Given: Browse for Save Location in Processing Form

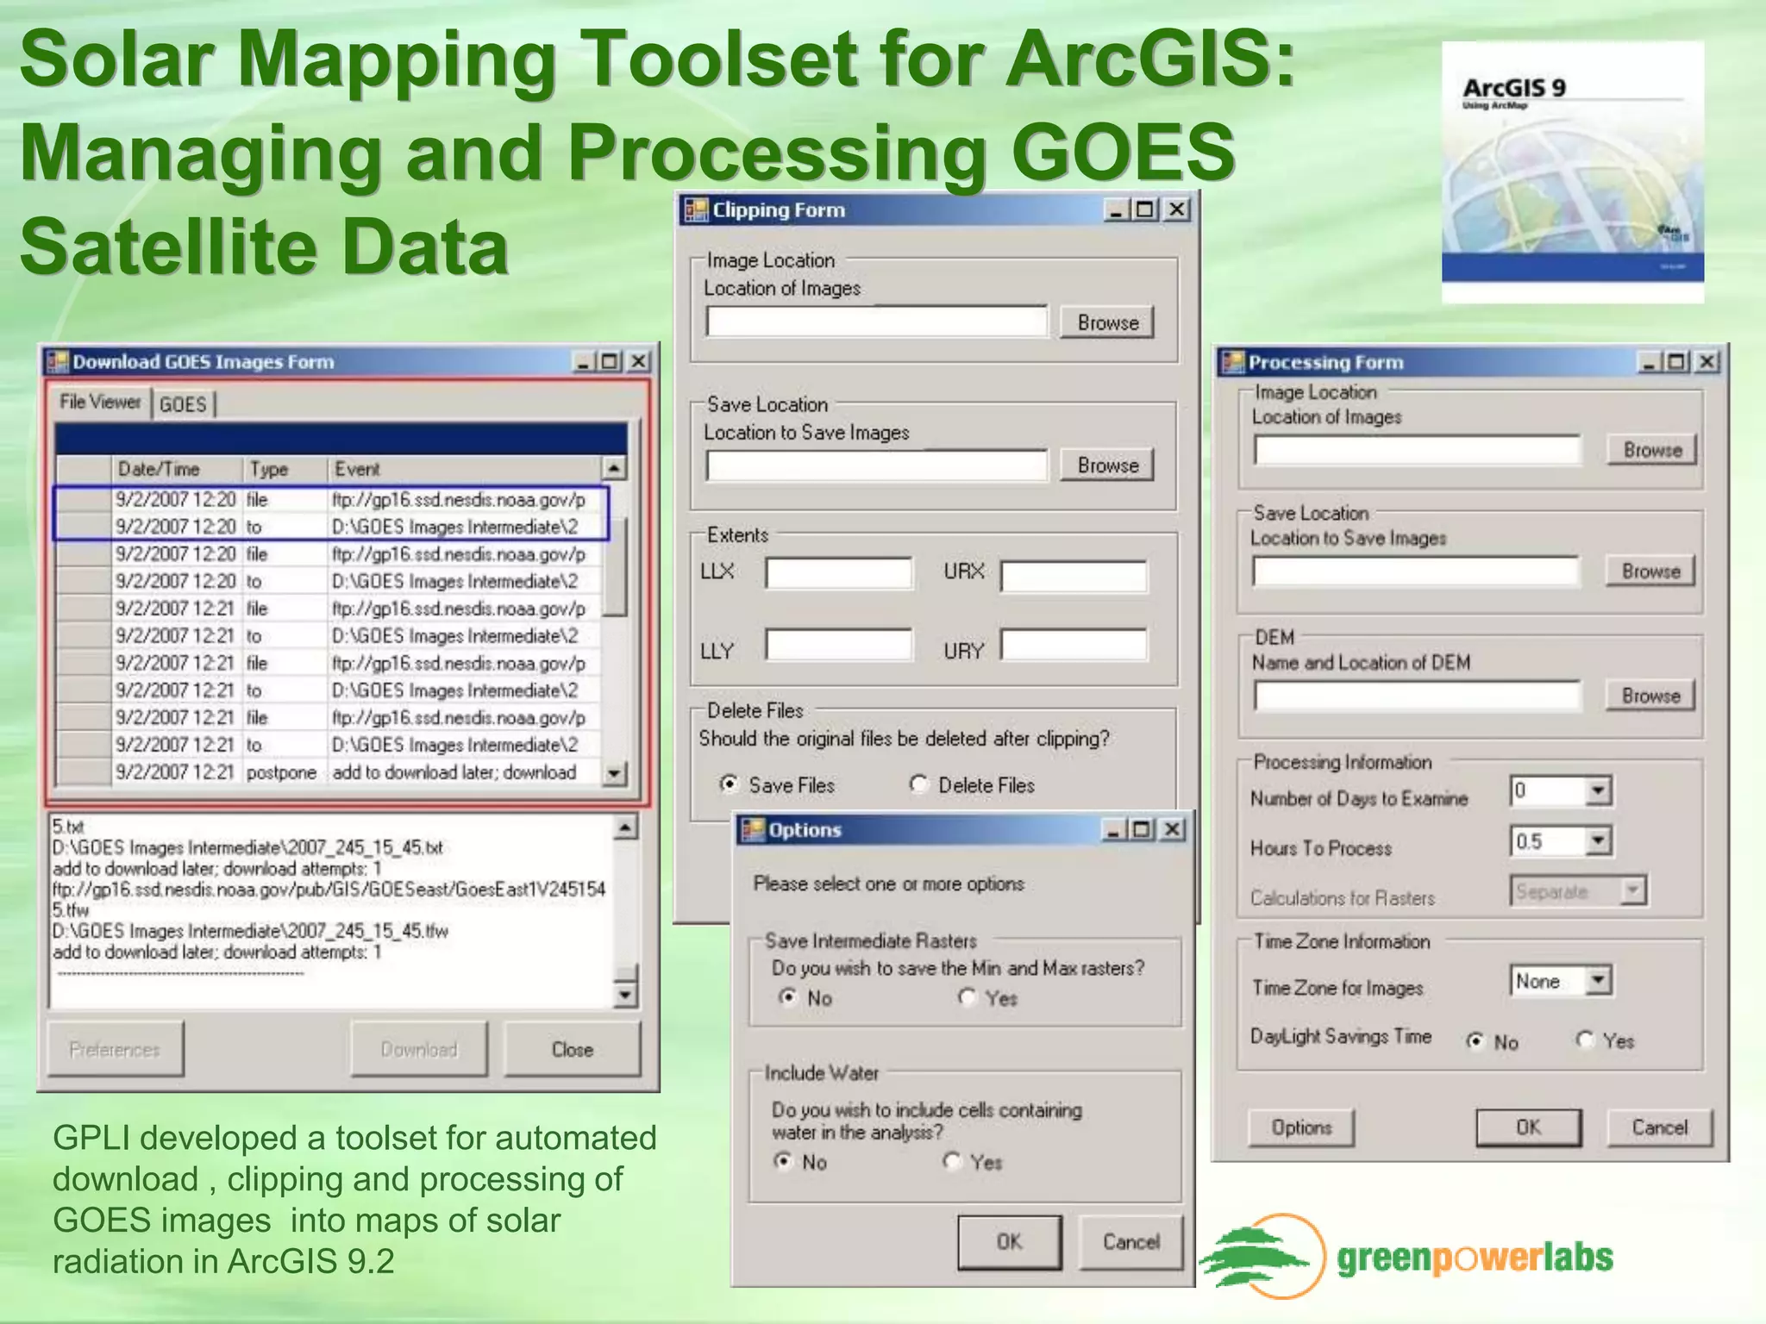Looking at the screenshot, I should 1650,571.
